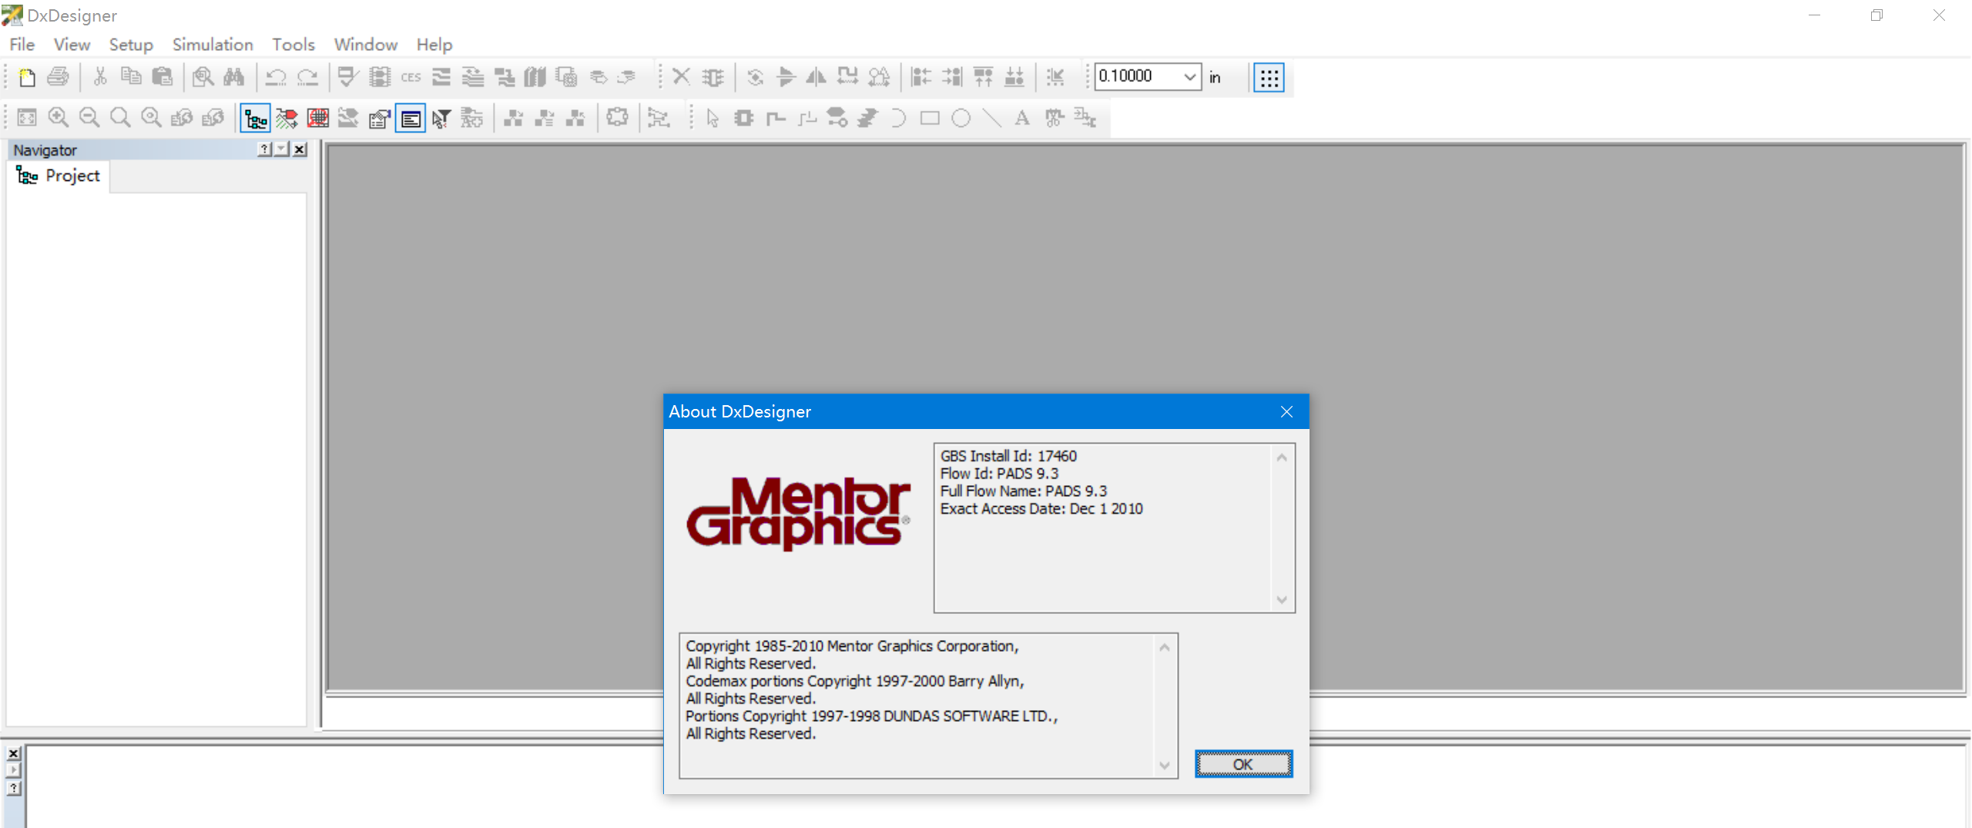Select the Circle drawing tool
Screen dimensions: 1972x828
click(x=961, y=118)
